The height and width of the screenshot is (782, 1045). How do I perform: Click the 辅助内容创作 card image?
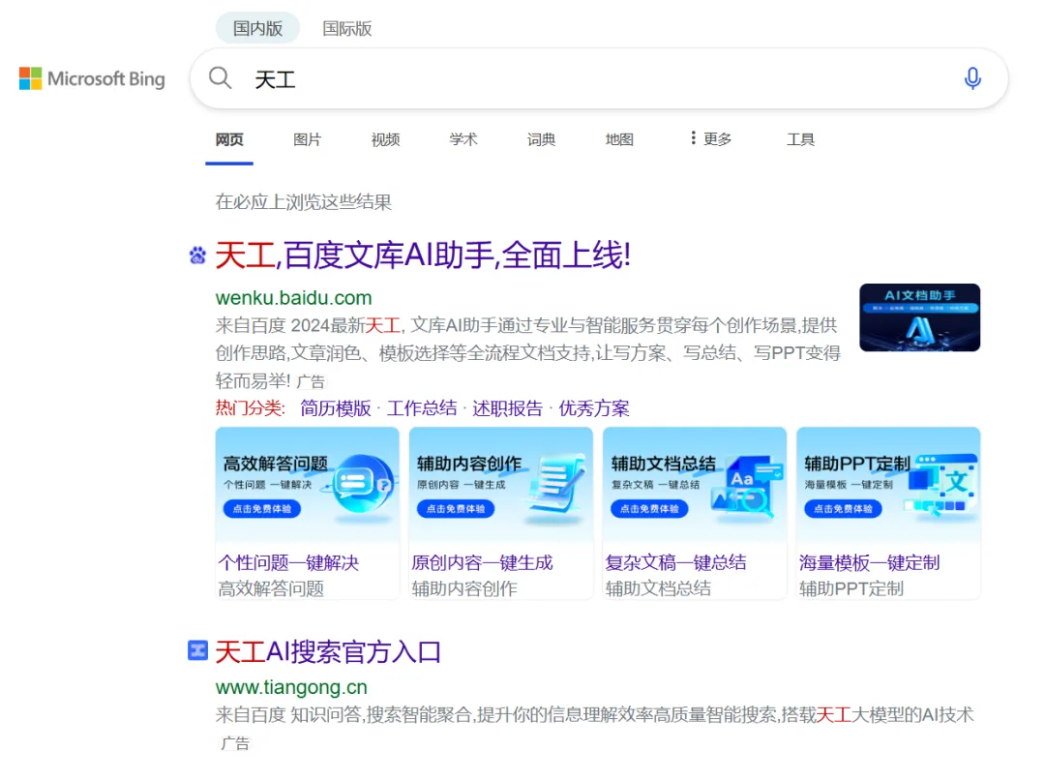tap(500, 486)
